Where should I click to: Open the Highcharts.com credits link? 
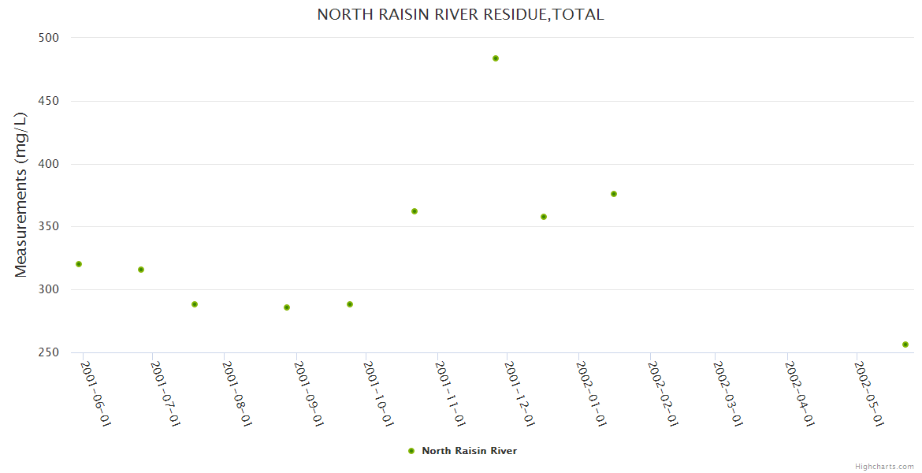pyautogui.click(x=884, y=466)
